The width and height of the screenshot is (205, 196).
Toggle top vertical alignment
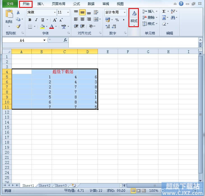click(x=76, y=12)
